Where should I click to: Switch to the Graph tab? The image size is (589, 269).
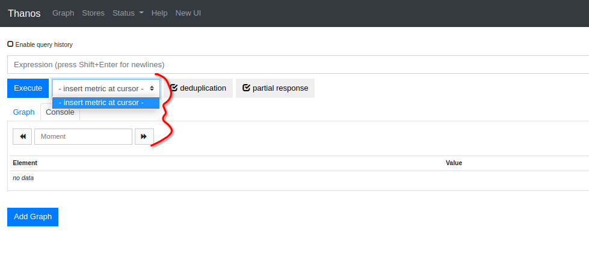click(24, 112)
